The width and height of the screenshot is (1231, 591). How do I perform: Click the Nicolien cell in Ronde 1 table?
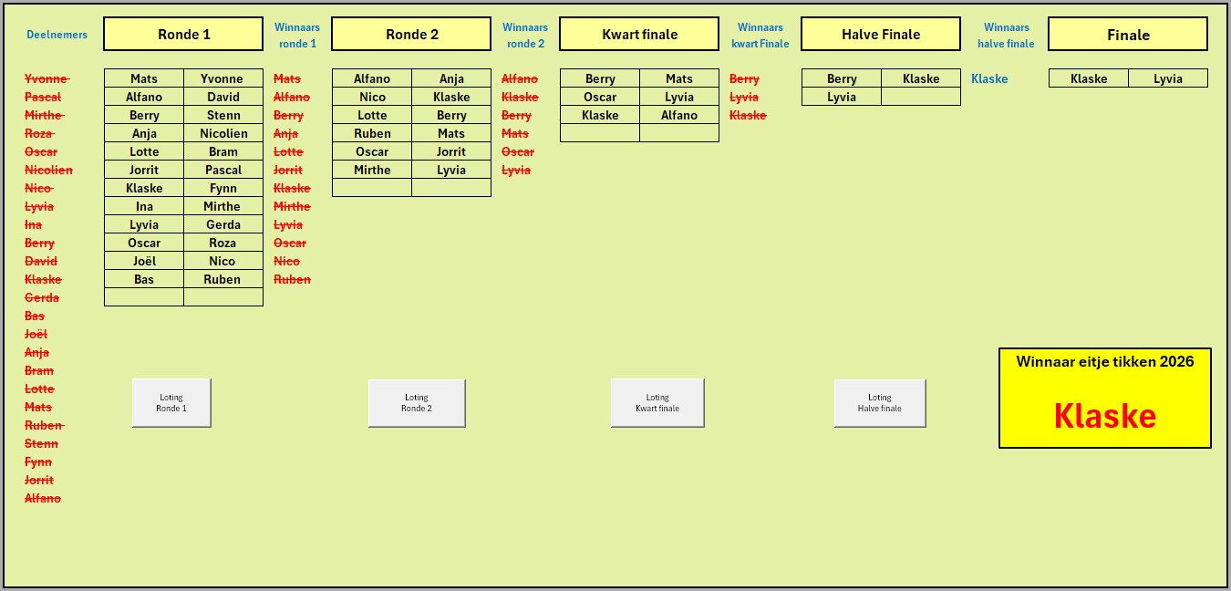pos(222,133)
